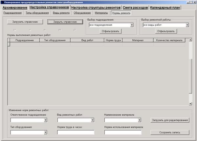Image resolution: width=197 pixels, height=141 pixels.
Task: Click Норма труда column header
Action: coord(113,40)
